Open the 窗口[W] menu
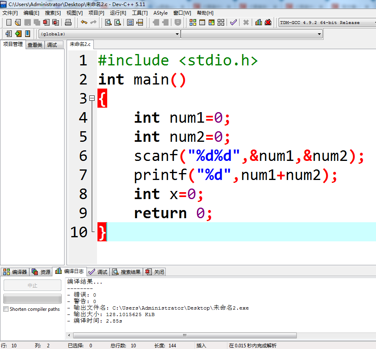This screenshot has height=349, width=376. [x=182, y=13]
